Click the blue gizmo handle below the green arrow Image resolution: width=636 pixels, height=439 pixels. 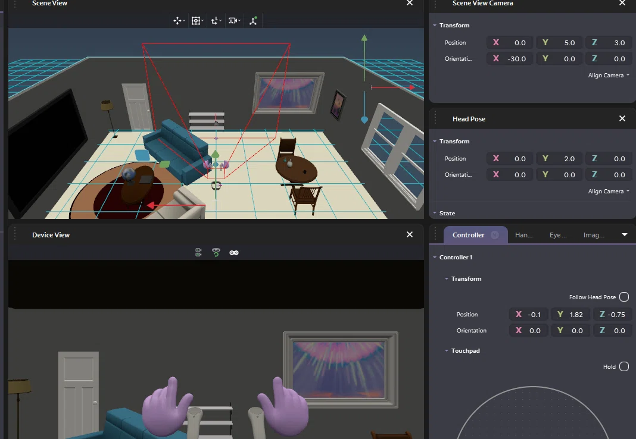[x=364, y=120]
